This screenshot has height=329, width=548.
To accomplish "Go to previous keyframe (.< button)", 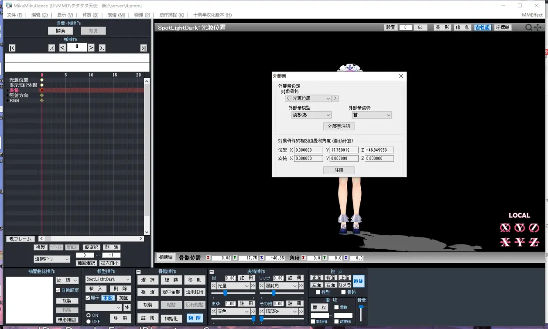I will [x=52, y=48].
